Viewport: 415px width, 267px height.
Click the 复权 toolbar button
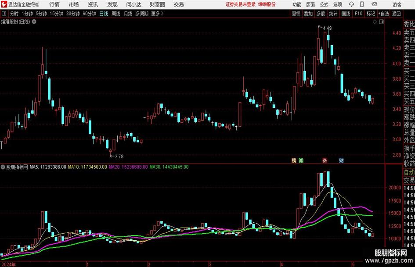[x=296, y=14]
